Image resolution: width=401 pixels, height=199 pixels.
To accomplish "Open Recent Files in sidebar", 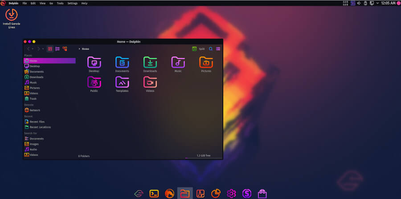I will pyautogui.click(x=37, y=122).
